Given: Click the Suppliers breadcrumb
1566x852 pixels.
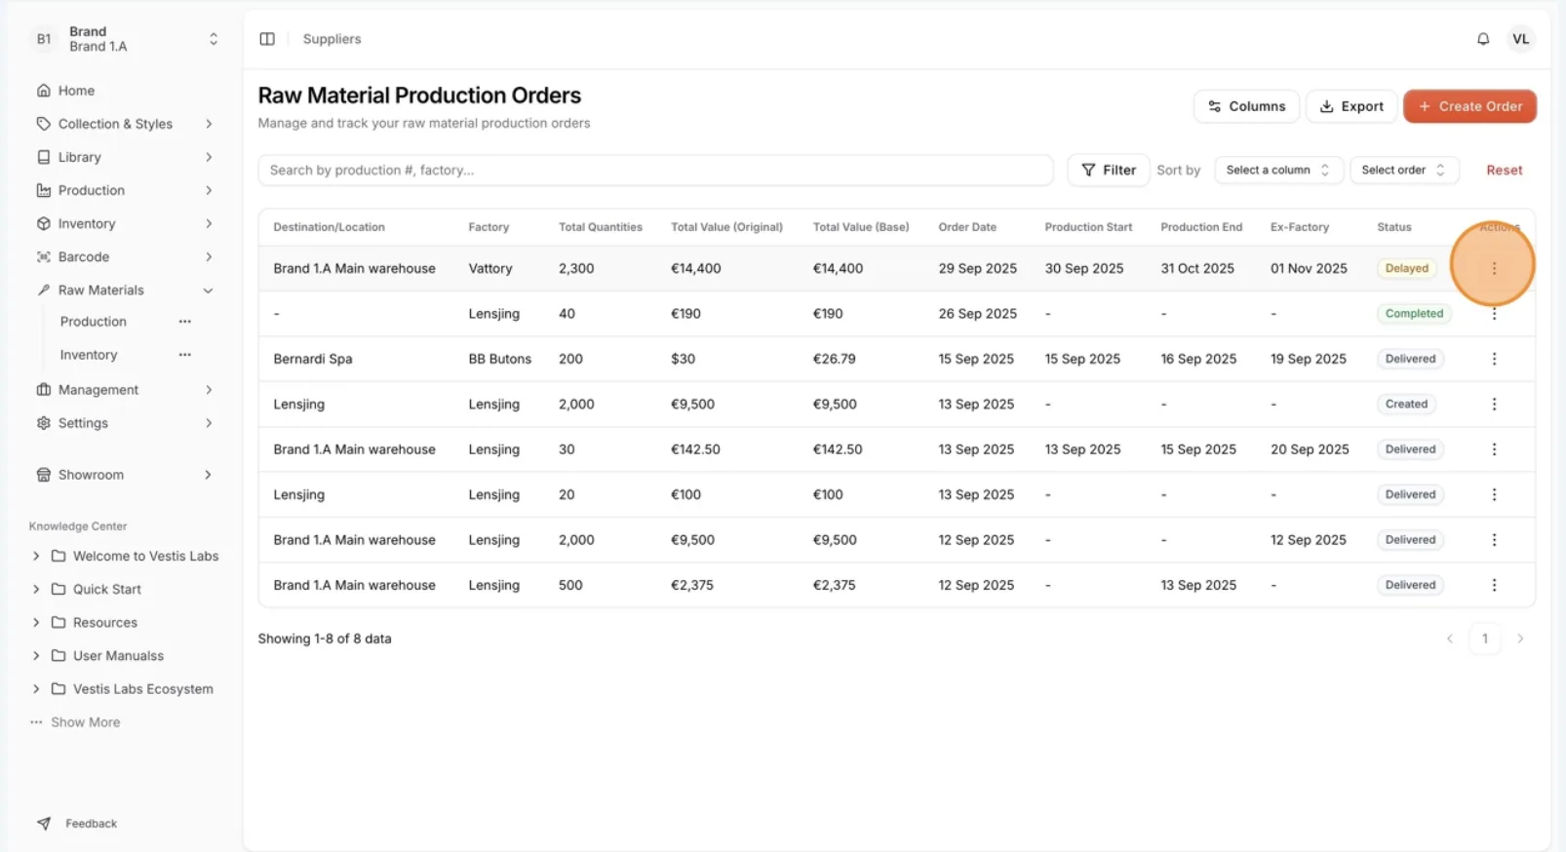Looking at the screenshot, I should click(332, 39).
